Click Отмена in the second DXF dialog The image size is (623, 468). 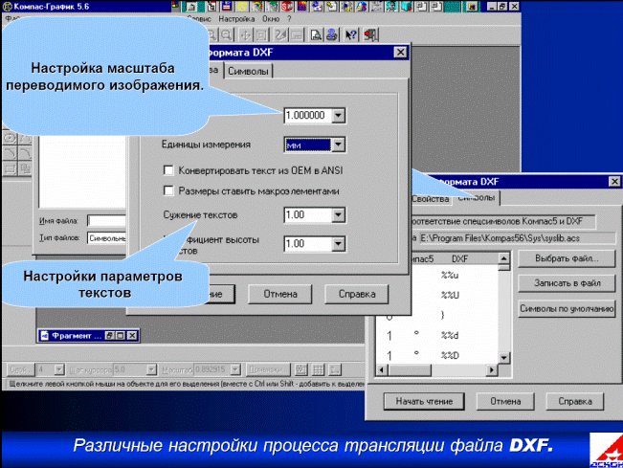[x=505, y=401]
